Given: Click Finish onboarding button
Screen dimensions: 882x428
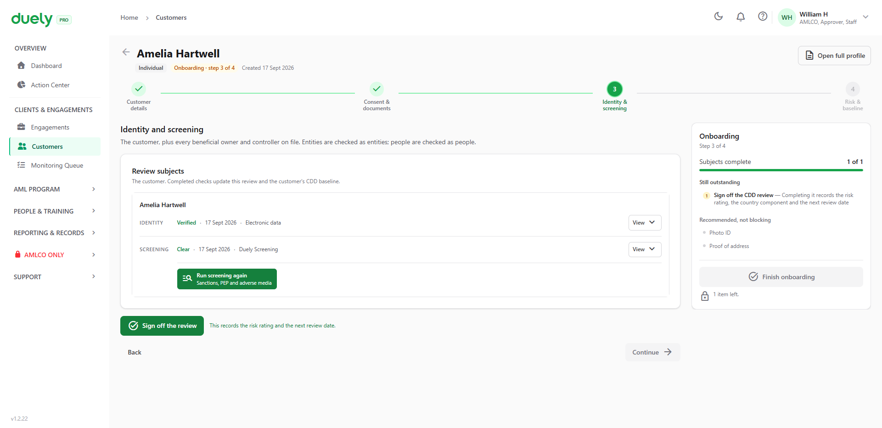Looking at the screenshot, I should 781,277.
